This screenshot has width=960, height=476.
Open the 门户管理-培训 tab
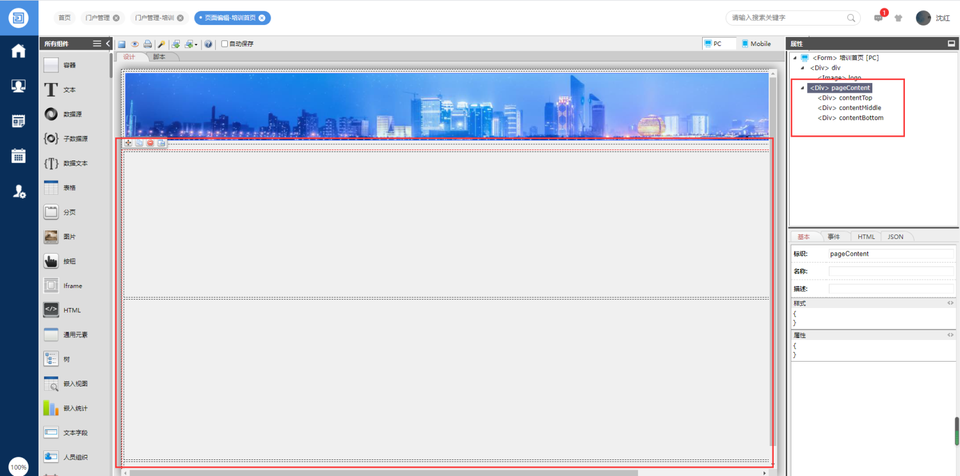[x=154, y=18]
